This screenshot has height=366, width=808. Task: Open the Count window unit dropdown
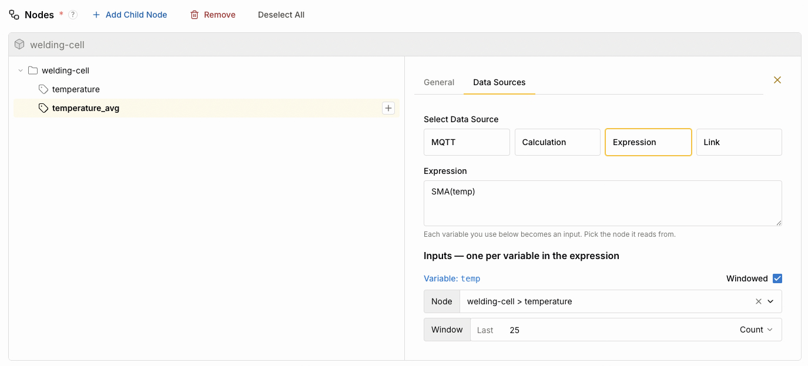[x=756, y=330]
